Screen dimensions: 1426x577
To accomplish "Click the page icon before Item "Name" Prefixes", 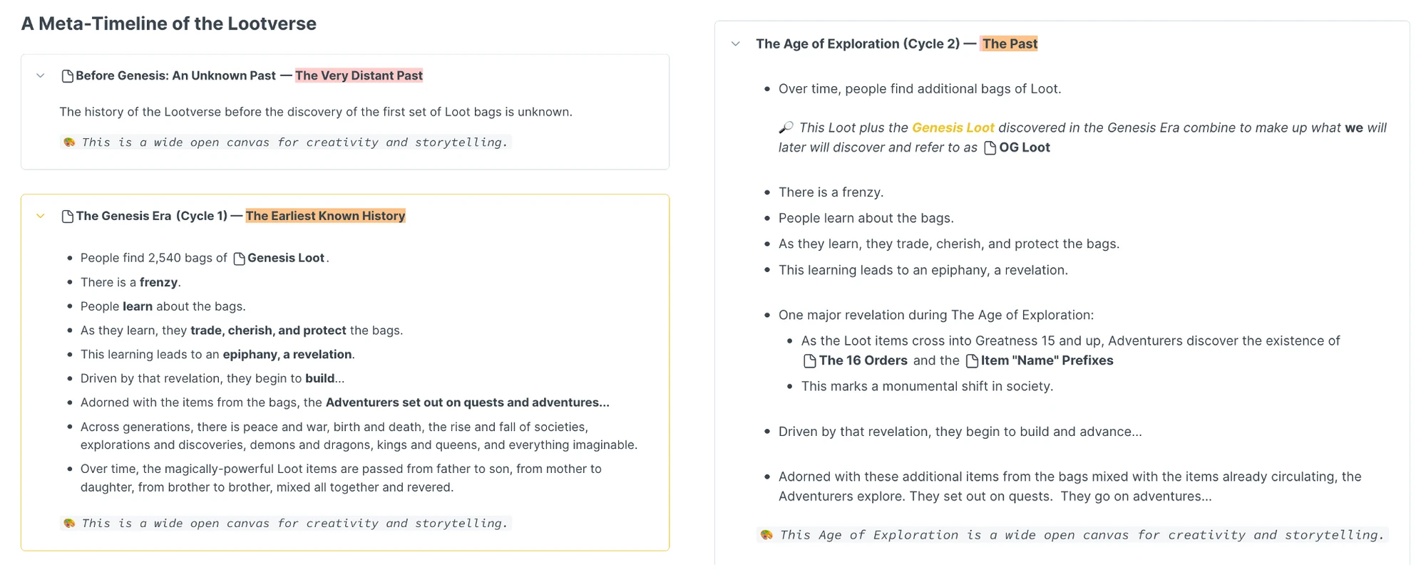I will pyautogui.click(x=972, y=361).
